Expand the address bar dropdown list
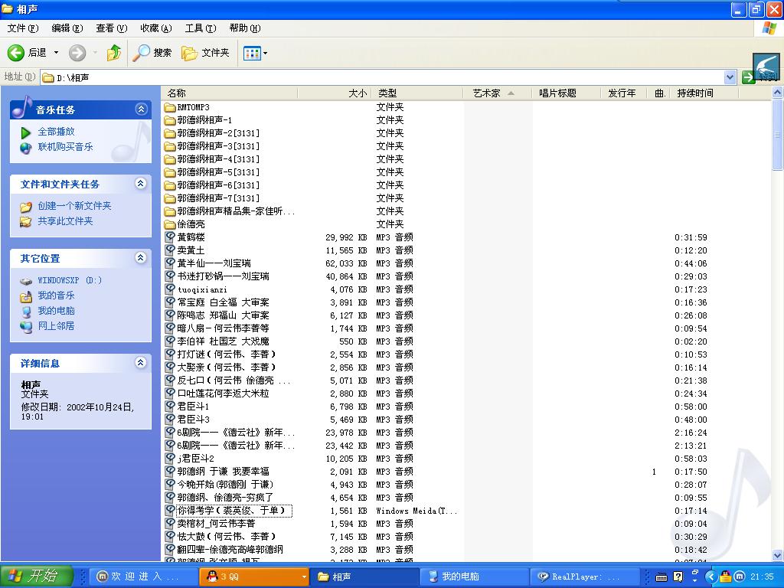This screenshot has height=588, width=784. [730, 77]
